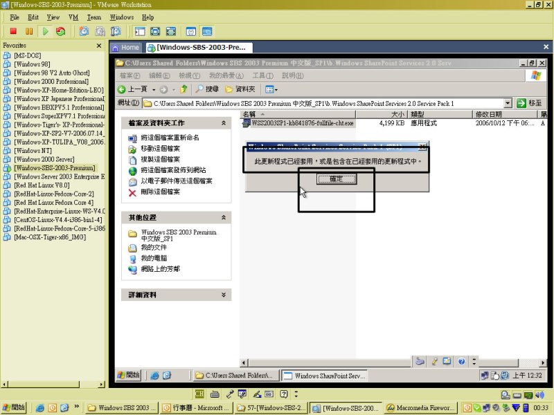Viewport: 554px width, 415px height.
Task: Click the Up one level folder icon
Action: [x=184, y=89]
